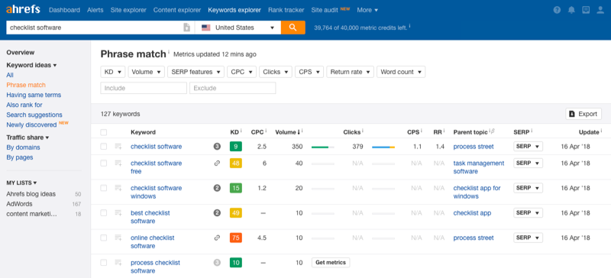Viewport: 611px width, 278px height.
Task: Click info icon next to KD column header
Action: (241, 131)
